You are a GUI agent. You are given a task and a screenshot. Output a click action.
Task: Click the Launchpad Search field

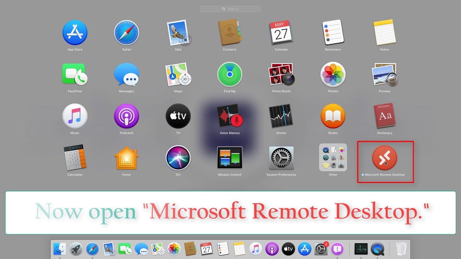pyautogui.click(x=230, y=9)
